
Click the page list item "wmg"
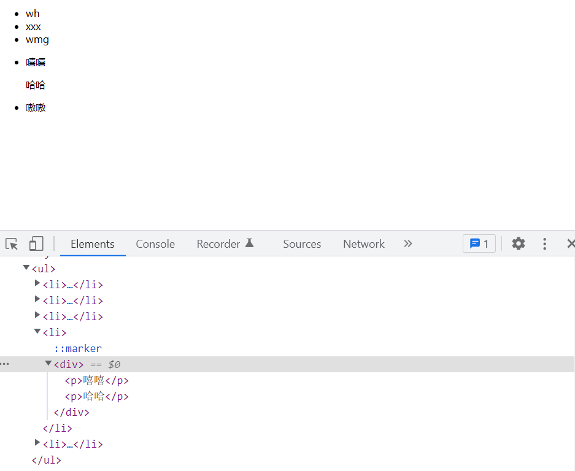pyautogui.click(x=37, y=40)
